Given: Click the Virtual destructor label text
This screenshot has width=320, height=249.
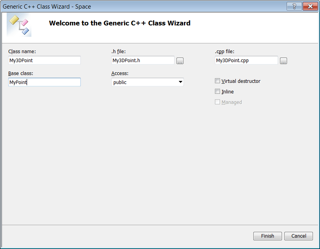Looking at the screenshot, I should tap(241, 81).
